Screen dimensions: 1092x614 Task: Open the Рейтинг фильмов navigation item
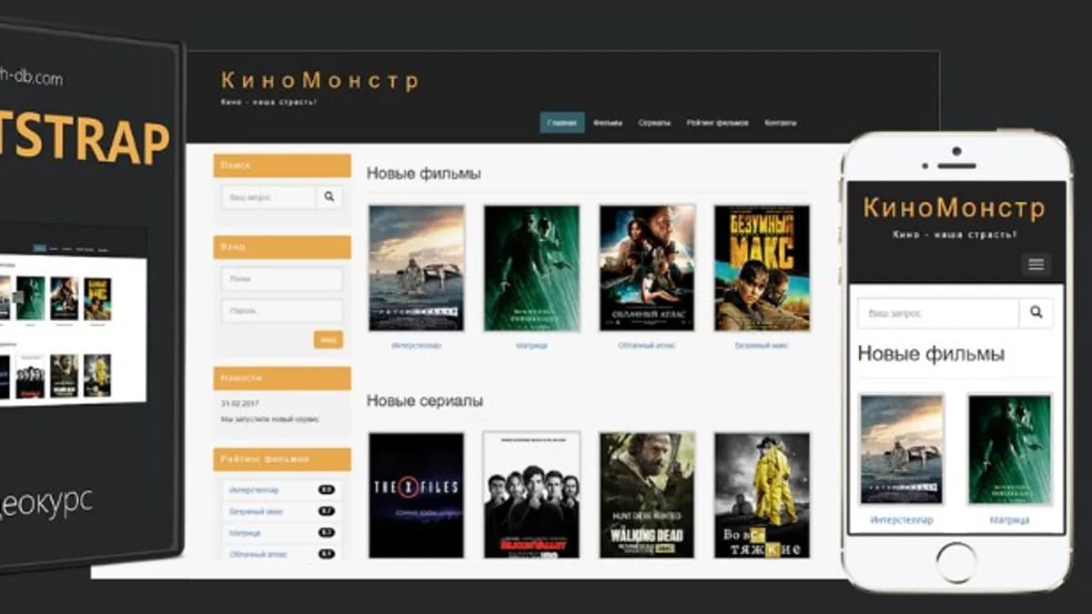pyautogui.click(x=717, y=123)
